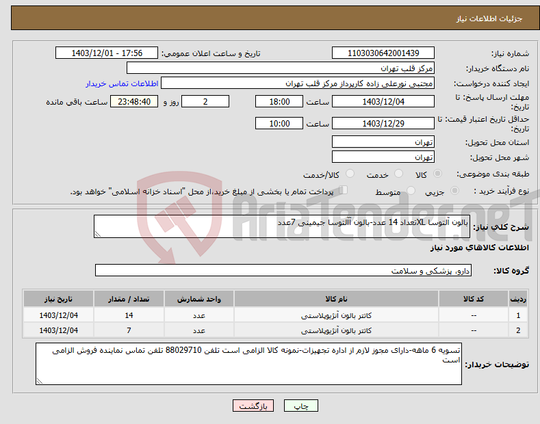Click the announcement date field 1403/12/01 - 17:56
Image resolution: width=540 pixels, height=424 pixels.
(x=106, y=53)
